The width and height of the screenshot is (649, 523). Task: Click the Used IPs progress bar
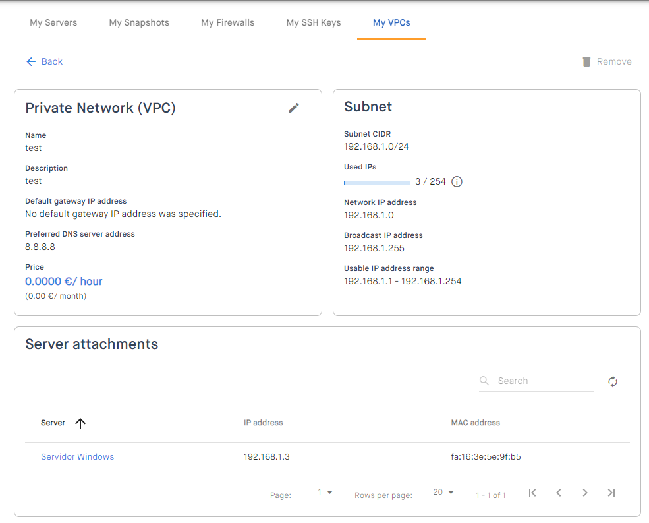coord(377,182)
